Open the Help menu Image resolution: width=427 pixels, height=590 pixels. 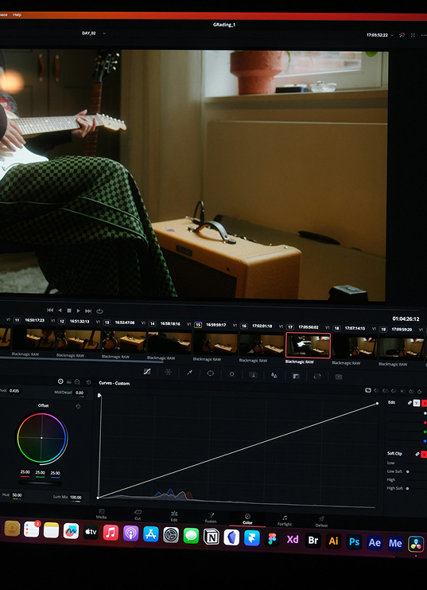tap(17, 14)
